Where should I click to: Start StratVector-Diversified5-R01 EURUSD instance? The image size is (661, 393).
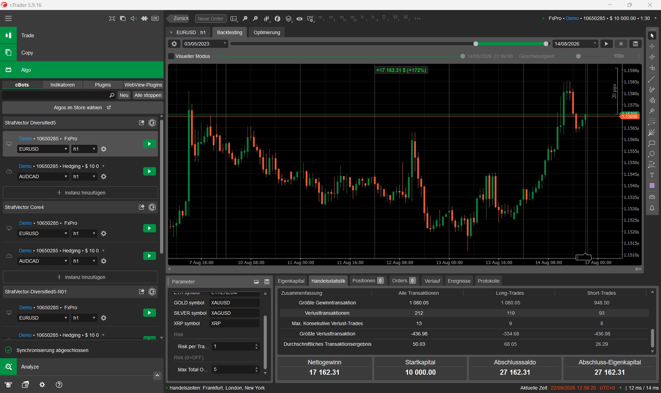point(149,313)
